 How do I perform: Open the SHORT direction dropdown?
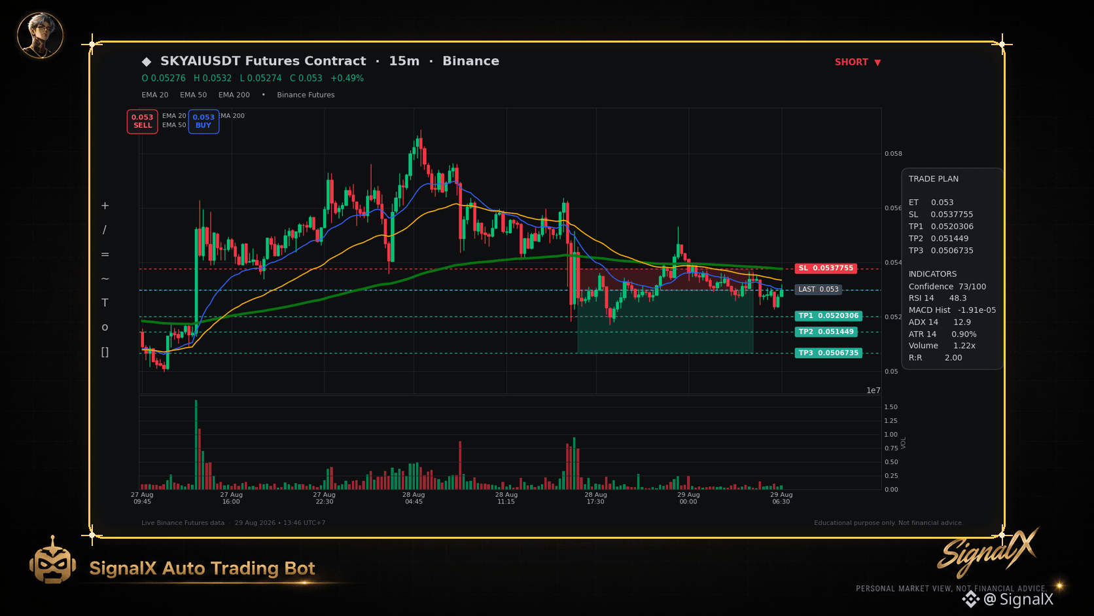858,62
